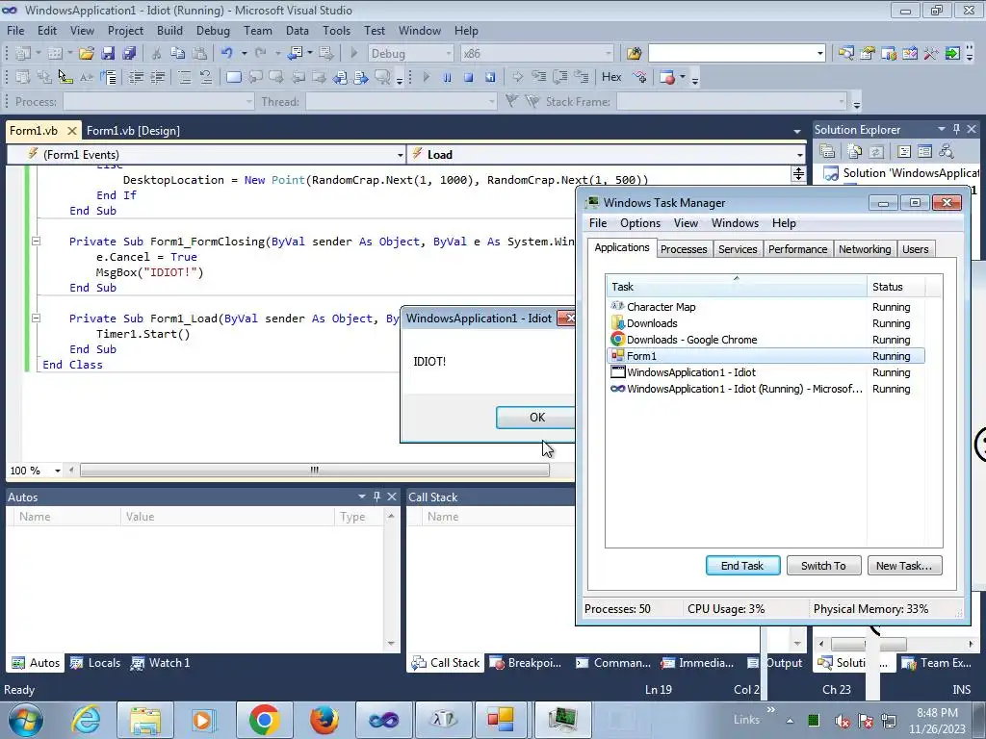Click View Class Diagram in Solution Explorer

click(x=946, y=151)
